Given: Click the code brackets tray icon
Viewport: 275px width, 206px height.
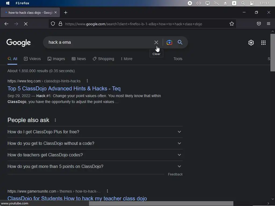Looking at the screenshot, I should pyautogui.click(x=199, y=3).
